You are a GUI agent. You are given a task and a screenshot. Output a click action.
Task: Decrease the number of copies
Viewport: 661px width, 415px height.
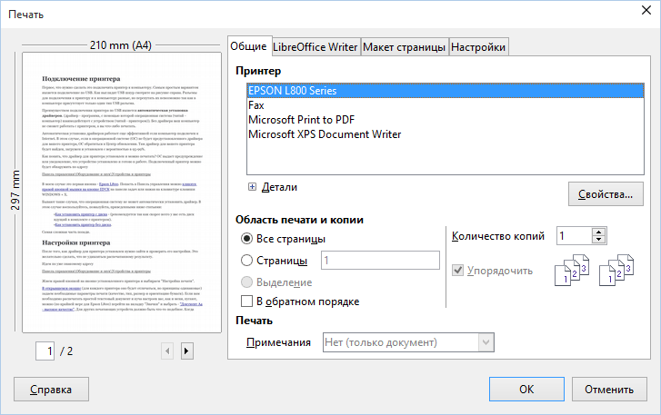(598, 241)
